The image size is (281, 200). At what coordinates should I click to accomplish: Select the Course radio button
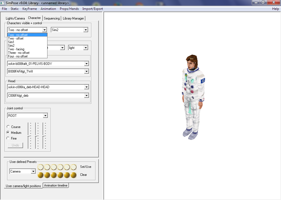click(8, 127)
